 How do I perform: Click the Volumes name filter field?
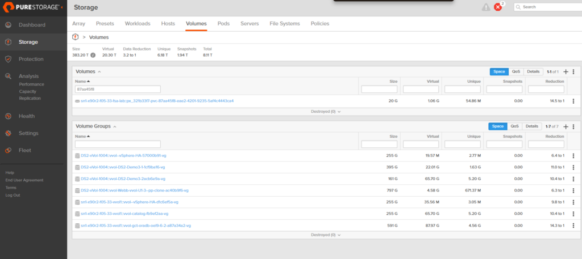click(118, 89)
